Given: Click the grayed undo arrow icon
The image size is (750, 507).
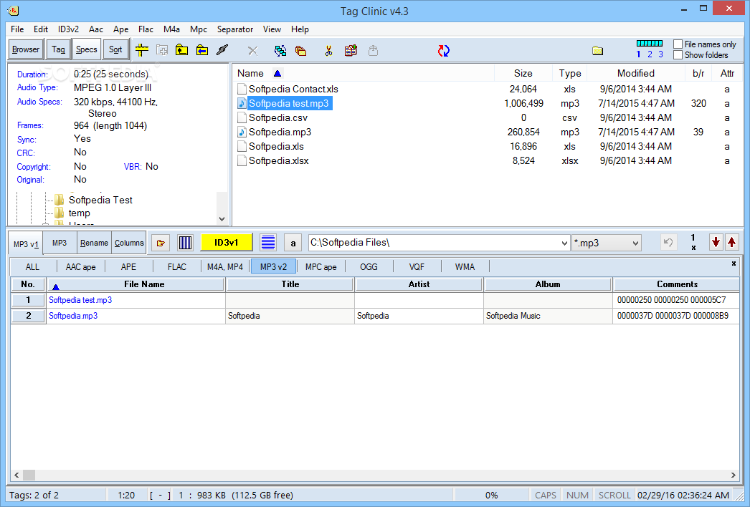Looking at the screenshot, I should pos(668,243).
